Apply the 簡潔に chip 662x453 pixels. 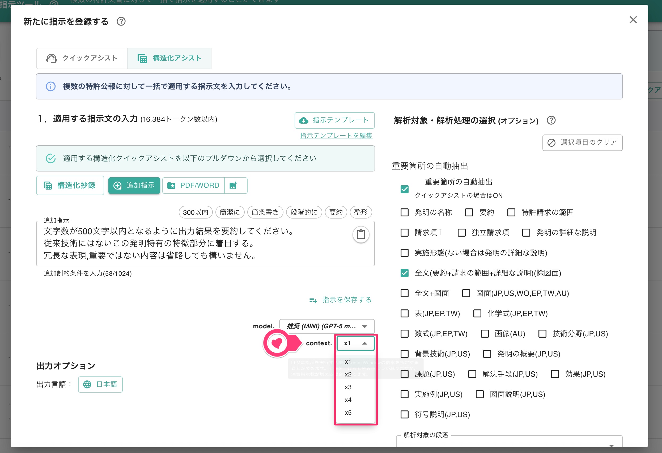(230, 212)
